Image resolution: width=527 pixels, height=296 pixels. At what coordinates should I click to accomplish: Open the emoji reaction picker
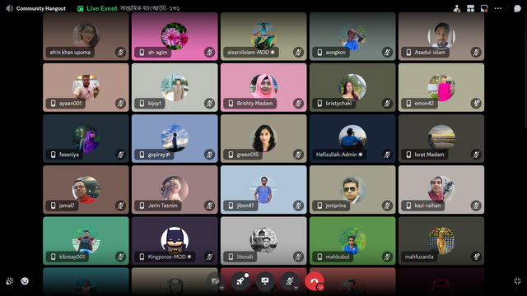tap(25, 281)
